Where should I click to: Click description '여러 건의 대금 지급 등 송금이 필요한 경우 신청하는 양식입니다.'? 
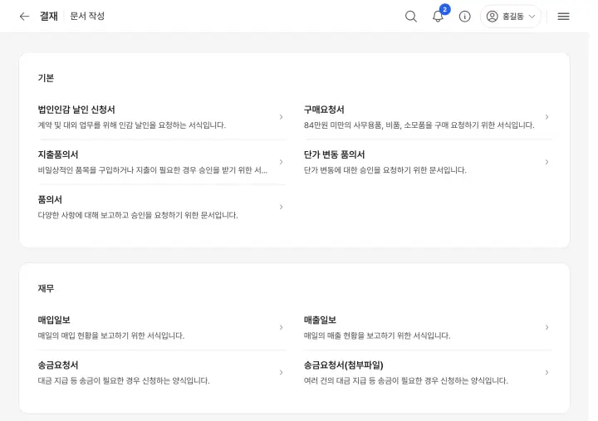tap(406, 381)
